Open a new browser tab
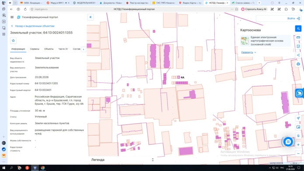The image size is (304, 171). pyautogui.click(x=259, y=3)
